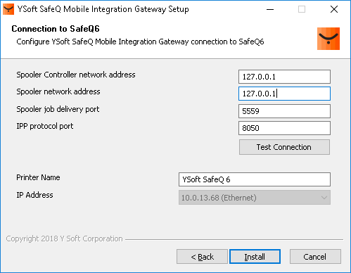Click the Connection to SafeQ6 heading
Screen dimensions: 351x273
coord(56,29)
